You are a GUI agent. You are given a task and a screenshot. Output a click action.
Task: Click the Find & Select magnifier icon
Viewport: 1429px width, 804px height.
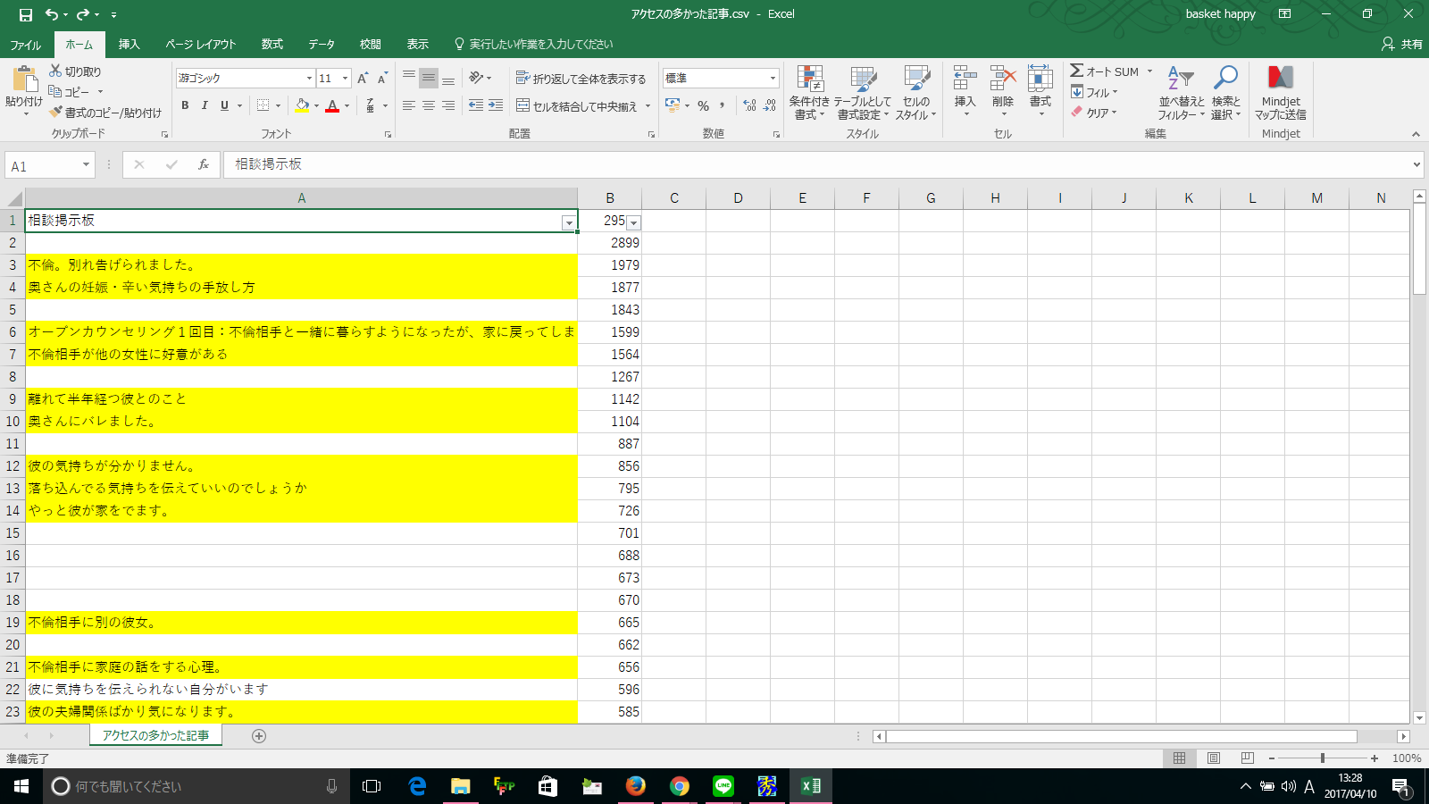pos(1225,80)
